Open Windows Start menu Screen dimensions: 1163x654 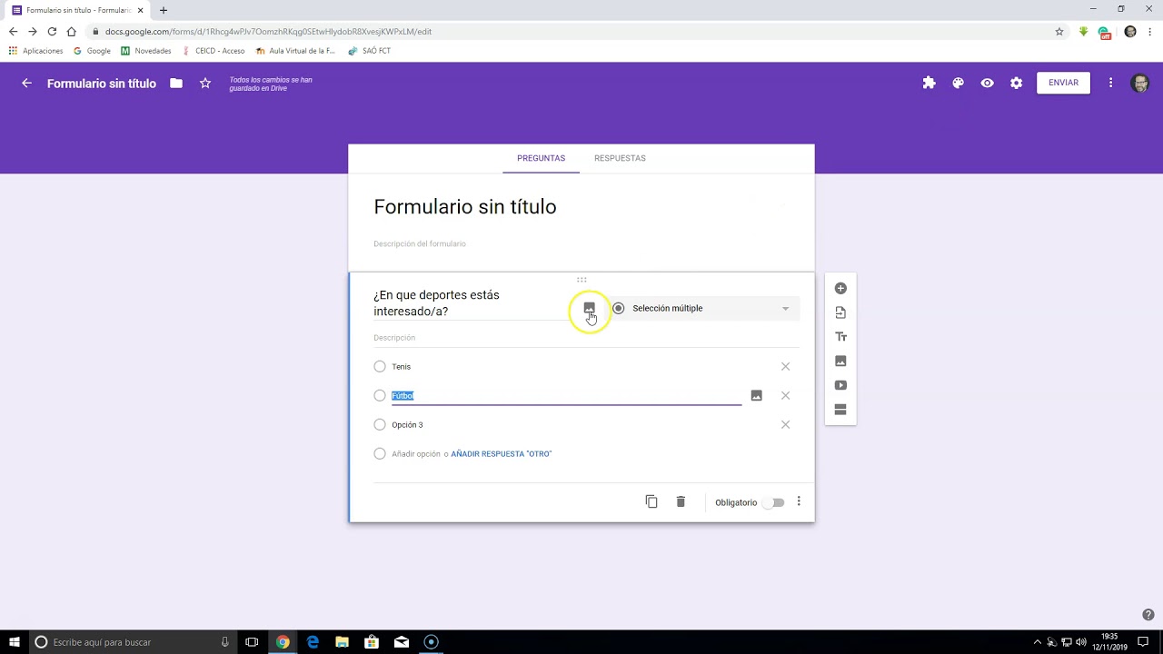(x=14, y=642)
